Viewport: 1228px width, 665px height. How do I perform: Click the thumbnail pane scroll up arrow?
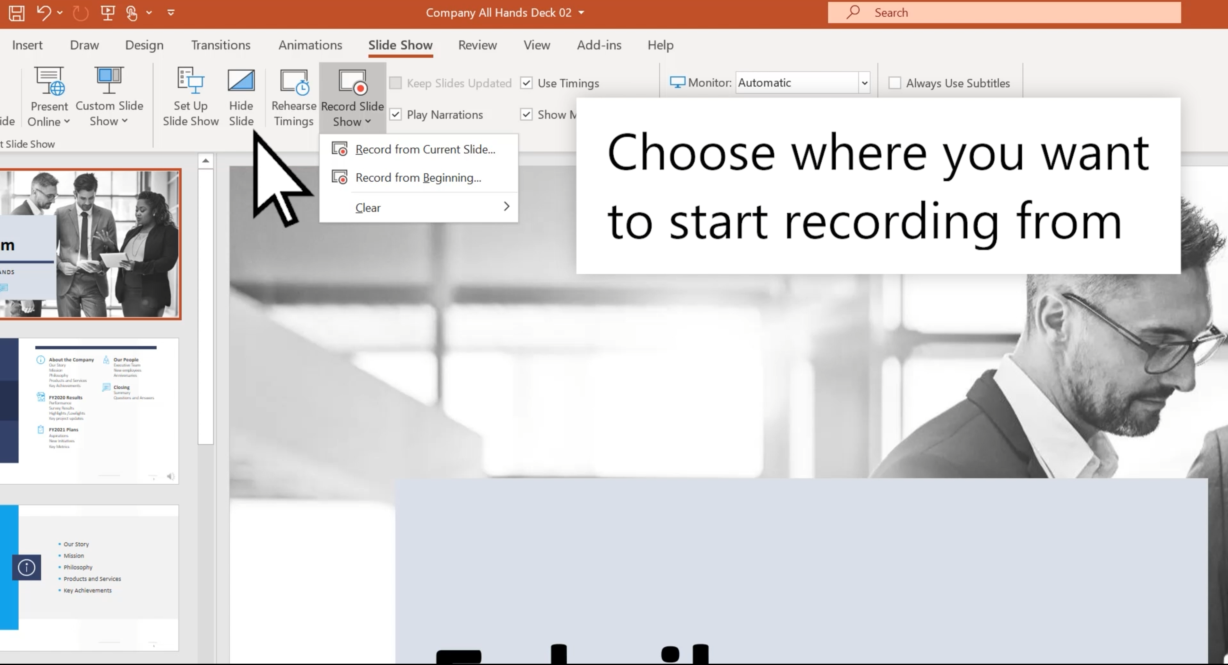pos(205,161)
